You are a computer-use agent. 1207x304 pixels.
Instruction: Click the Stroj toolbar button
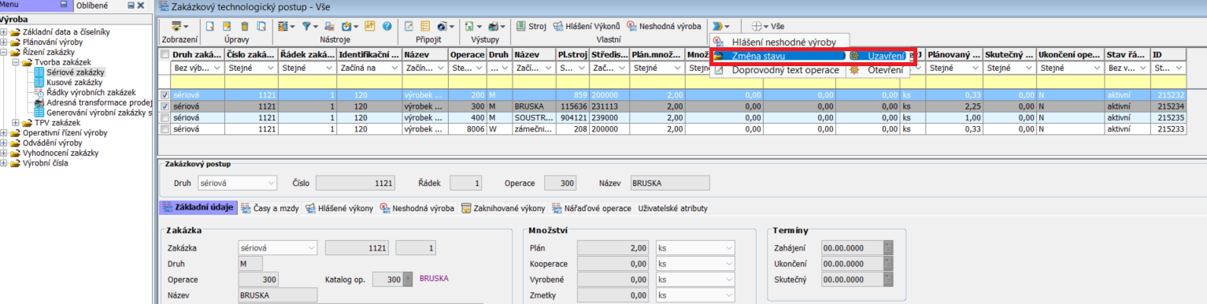click(x=531, y=26)
